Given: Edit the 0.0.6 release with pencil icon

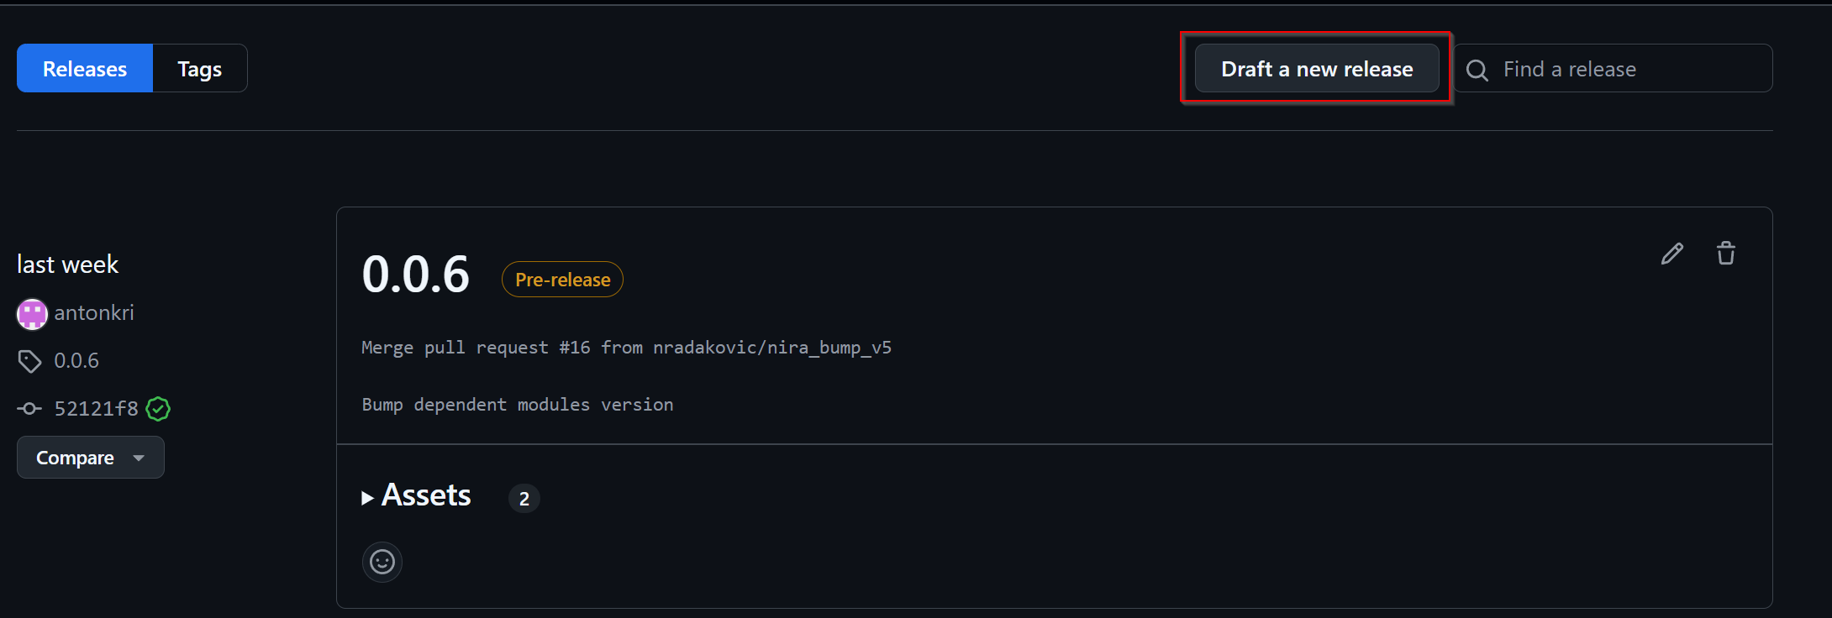Looking at the screenshot, I should tap(1671, 254).
